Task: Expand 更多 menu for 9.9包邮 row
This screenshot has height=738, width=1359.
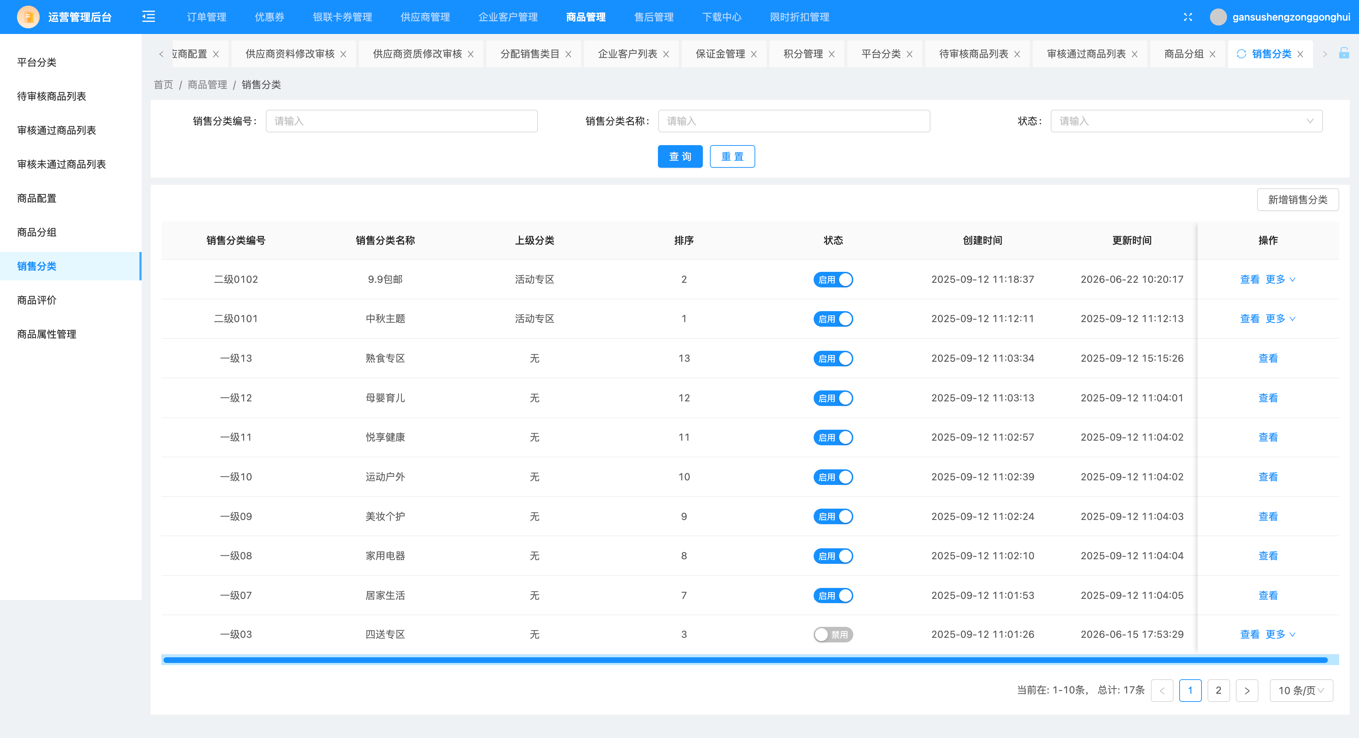Action: [x=1280, y=280]
